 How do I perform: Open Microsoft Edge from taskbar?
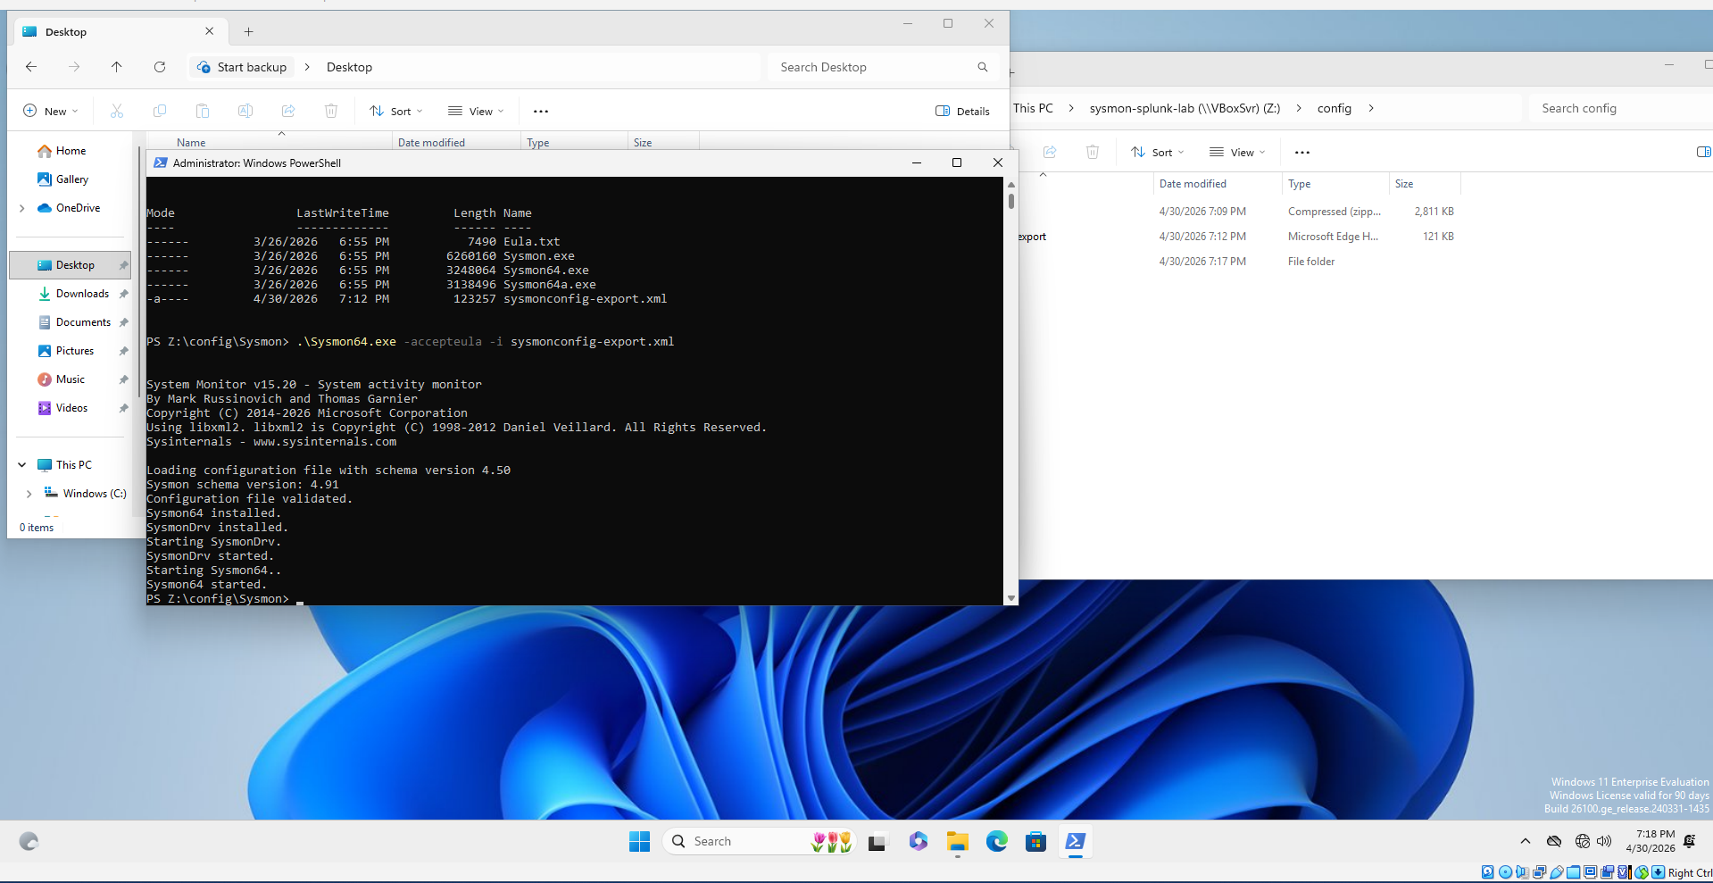(997, 841)
